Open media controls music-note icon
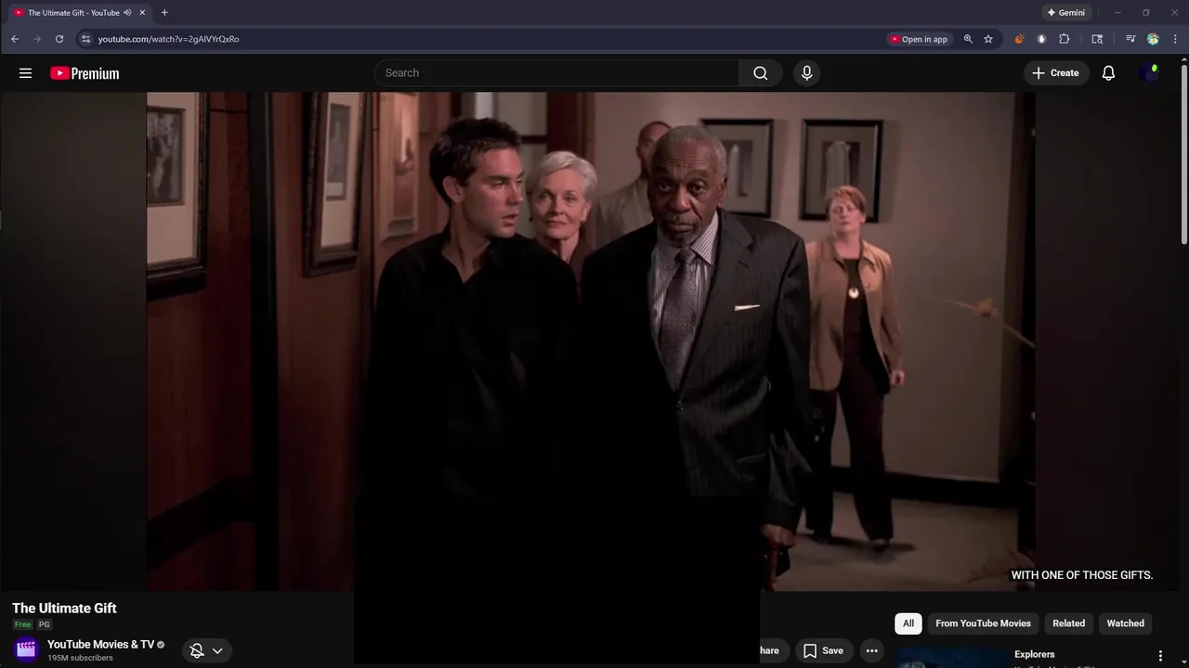This screenshot has width=1189, height=668. point(1130,39)
